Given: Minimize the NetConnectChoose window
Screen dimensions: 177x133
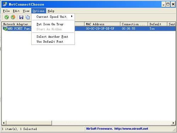Looking at the screenshot, I should point(164,5).
